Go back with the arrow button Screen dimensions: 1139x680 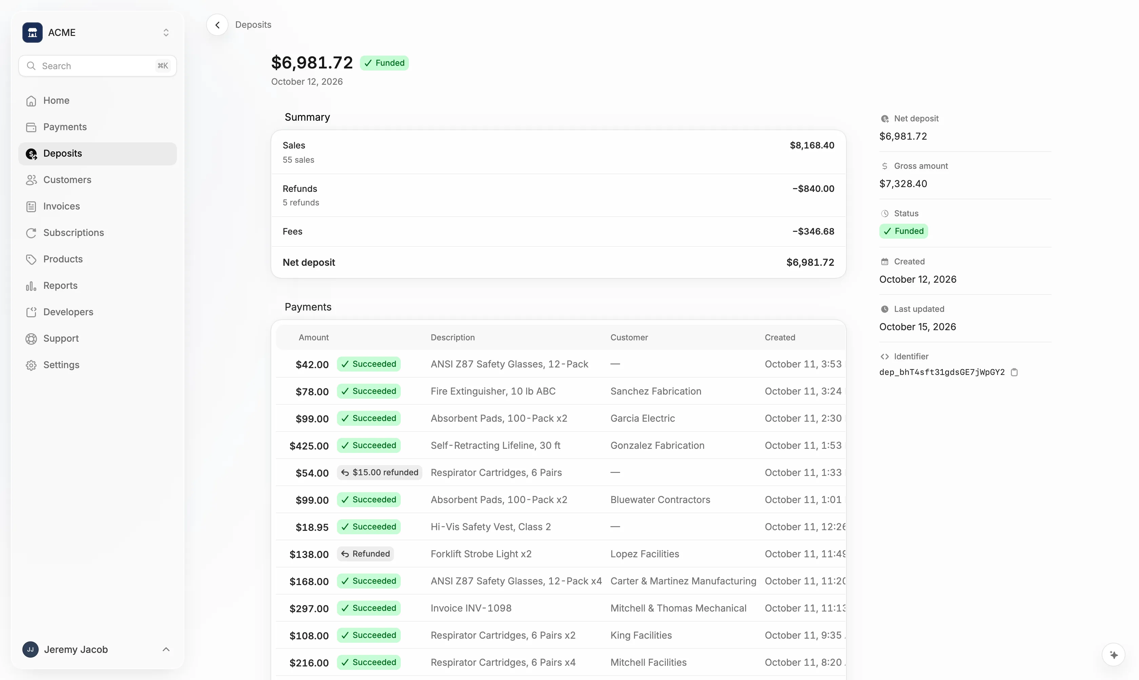[217, 25]
